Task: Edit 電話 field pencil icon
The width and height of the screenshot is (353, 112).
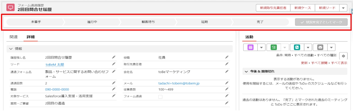Action: 114,89
